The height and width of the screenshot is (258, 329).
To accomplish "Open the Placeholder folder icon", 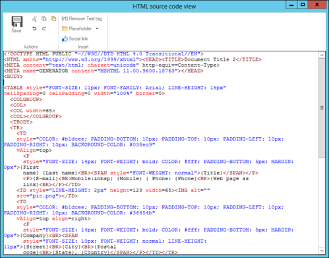I will point(65,28).
